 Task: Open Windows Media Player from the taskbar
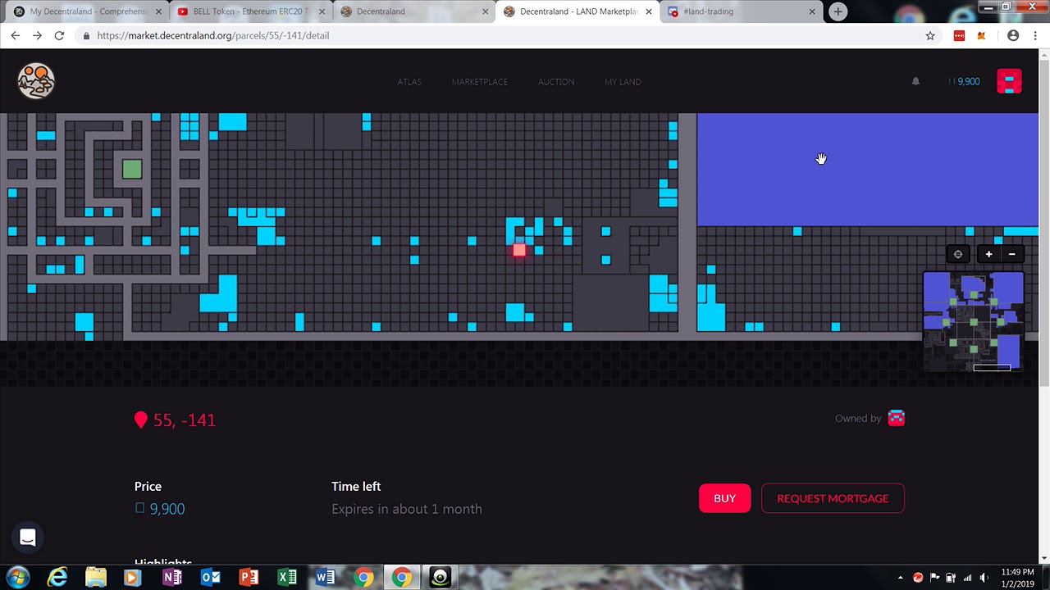tap(132, 578)
